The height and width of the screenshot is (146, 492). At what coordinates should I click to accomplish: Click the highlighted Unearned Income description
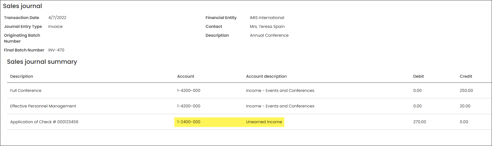264,122
